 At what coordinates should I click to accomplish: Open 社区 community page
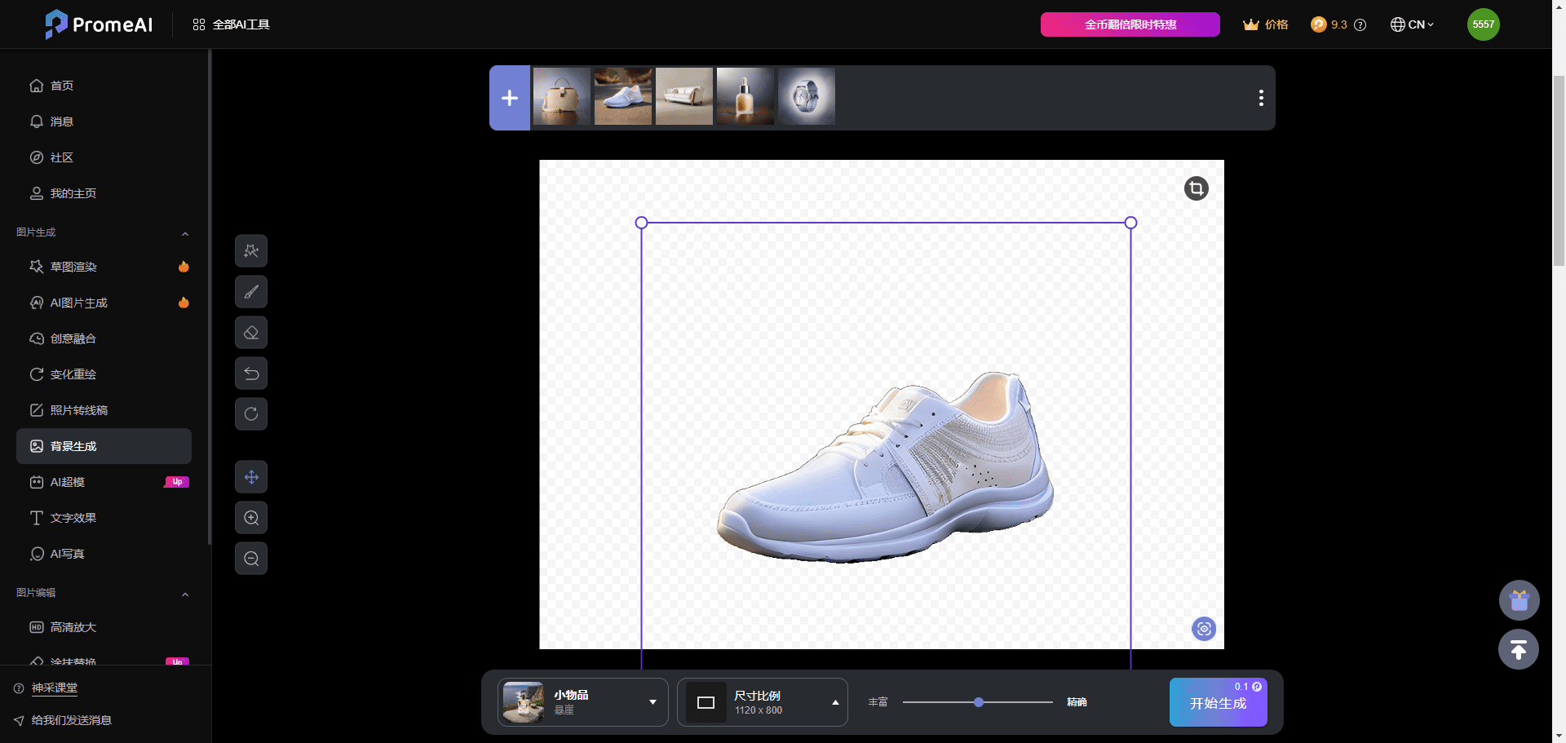click(x=104, y=157)
